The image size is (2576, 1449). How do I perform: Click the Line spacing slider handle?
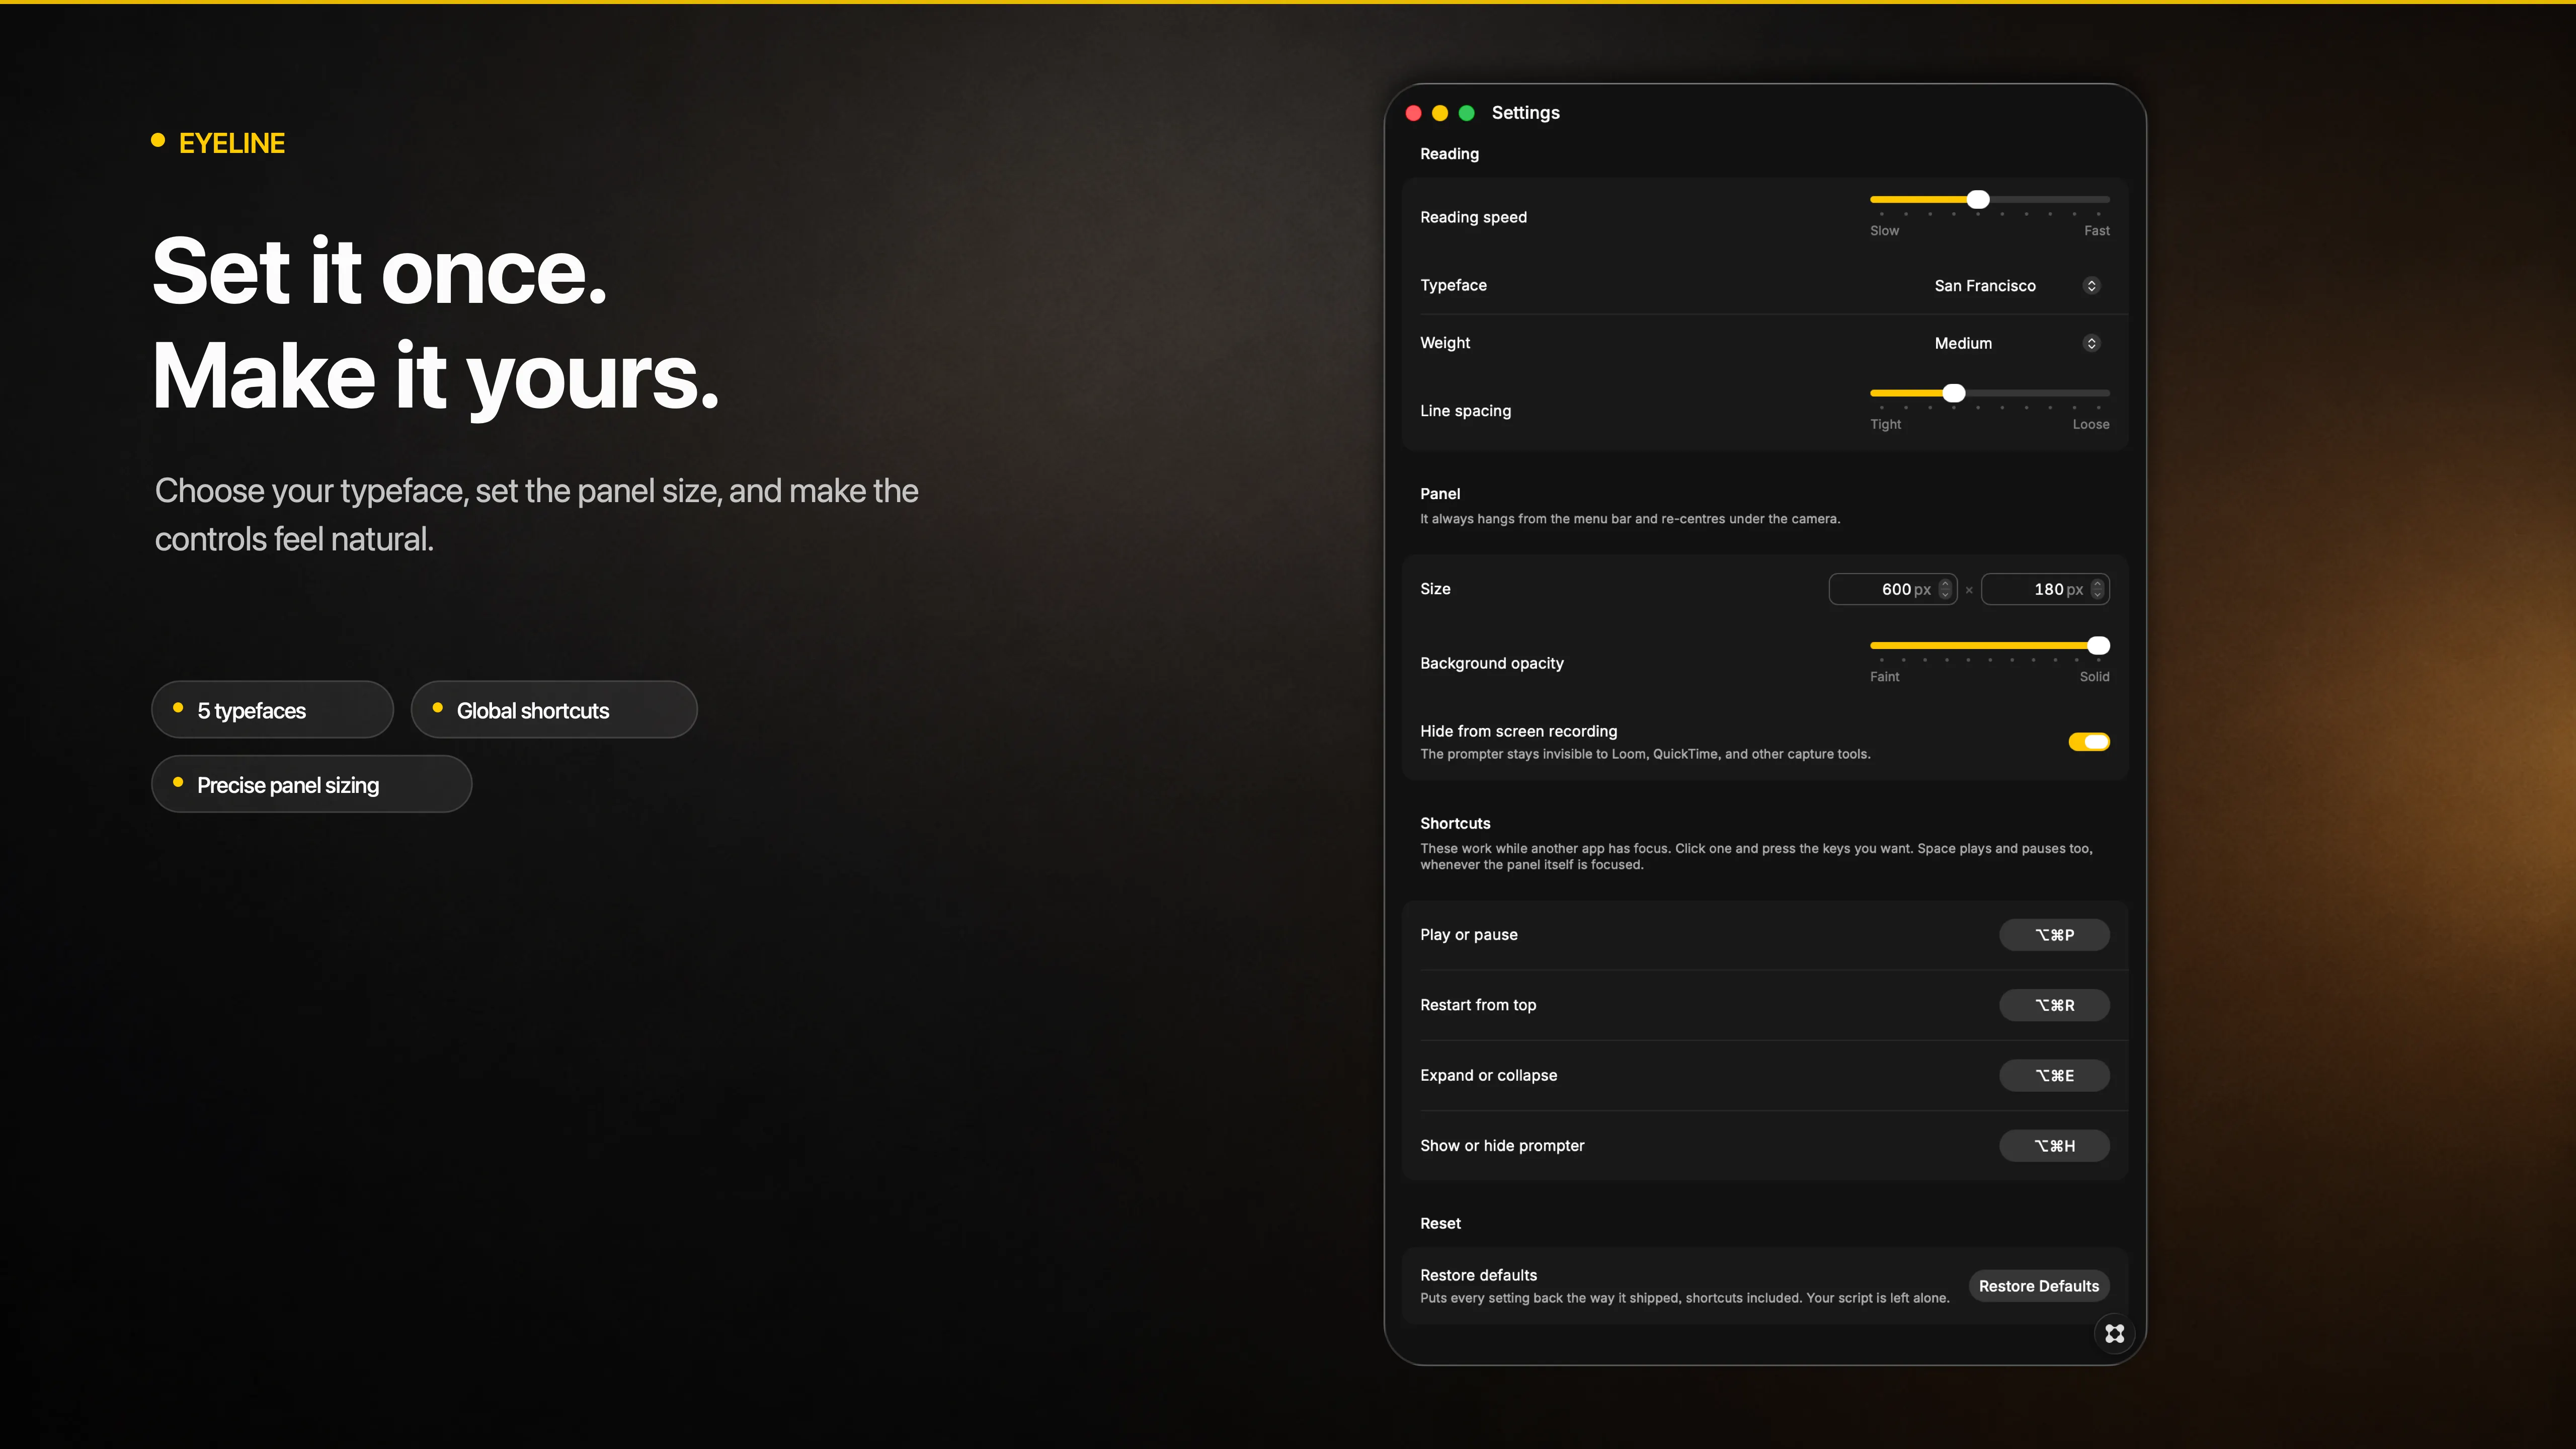(x=1954, y=393)
